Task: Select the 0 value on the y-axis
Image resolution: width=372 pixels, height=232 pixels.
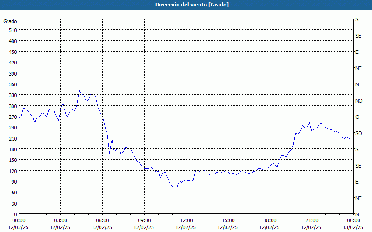Action: tap(16, 214)
